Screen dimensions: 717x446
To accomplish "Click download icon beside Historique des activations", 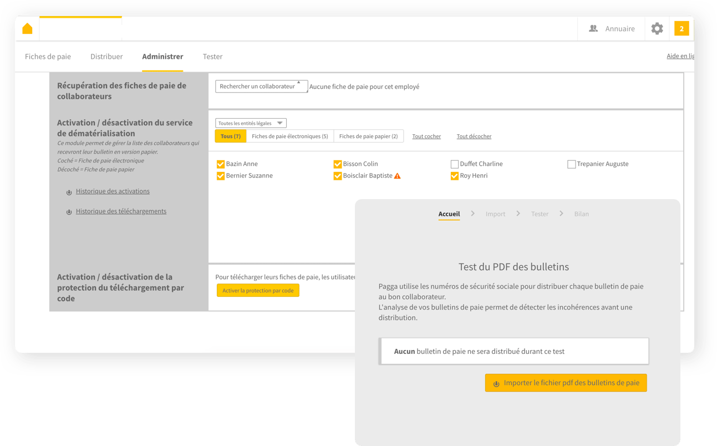I will (x=69, y=192).
